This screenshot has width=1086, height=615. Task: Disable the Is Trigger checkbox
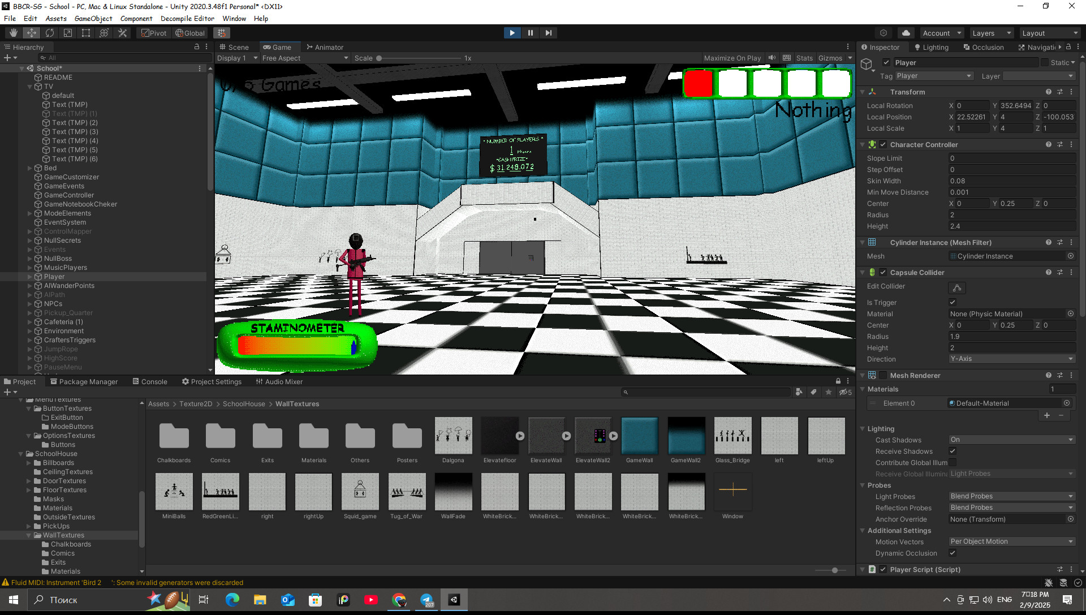[953, 302]
